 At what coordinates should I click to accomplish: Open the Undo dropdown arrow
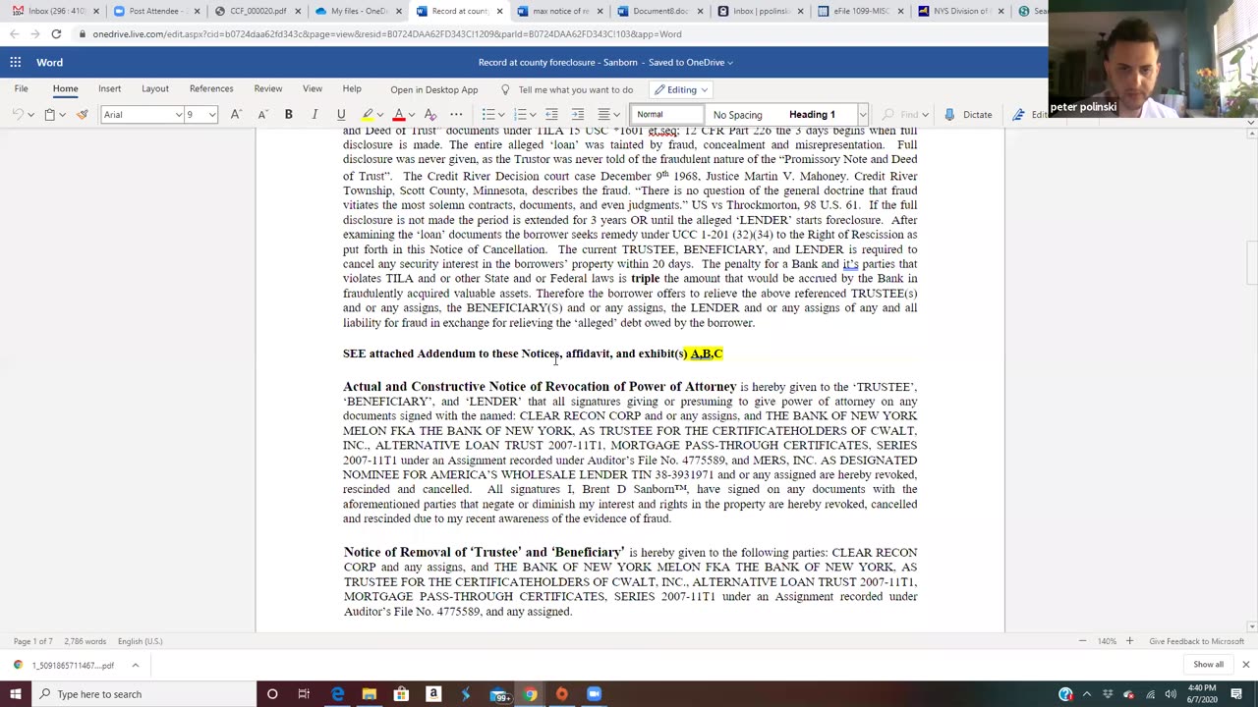30,115
